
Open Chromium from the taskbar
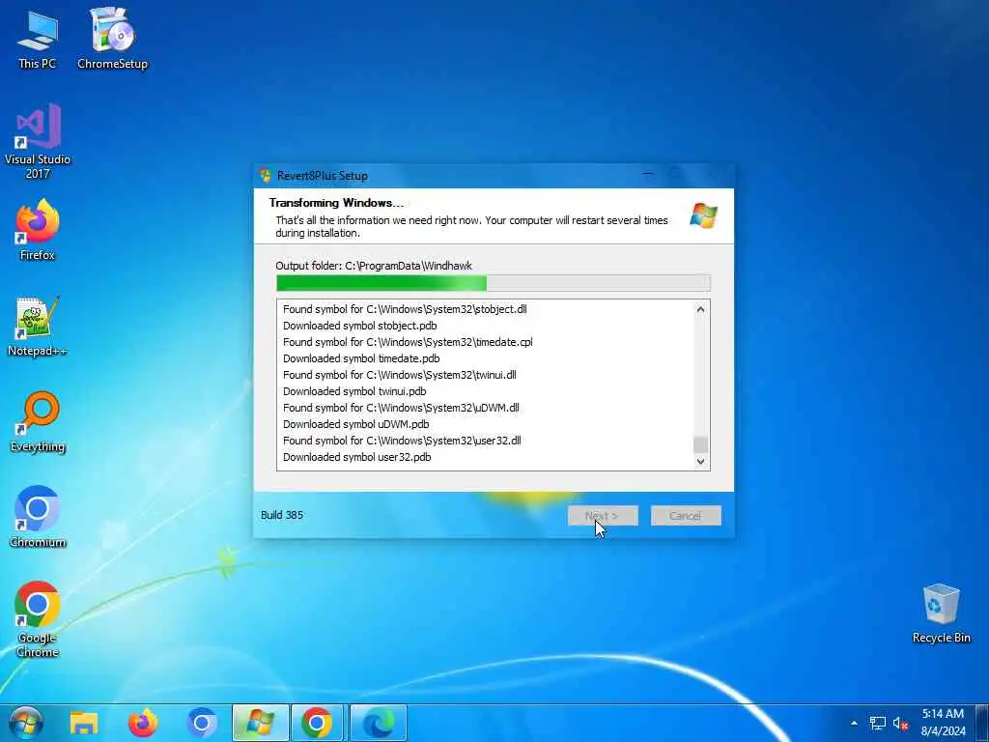pyautogui.click(x=202, y=723)
